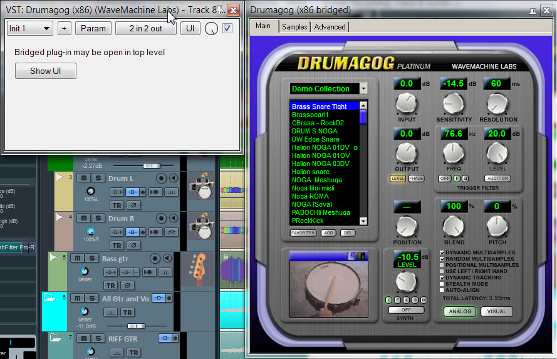Select synth waveform M button
Viewport: 557px width, 359px height.
[x=424, y=300]
